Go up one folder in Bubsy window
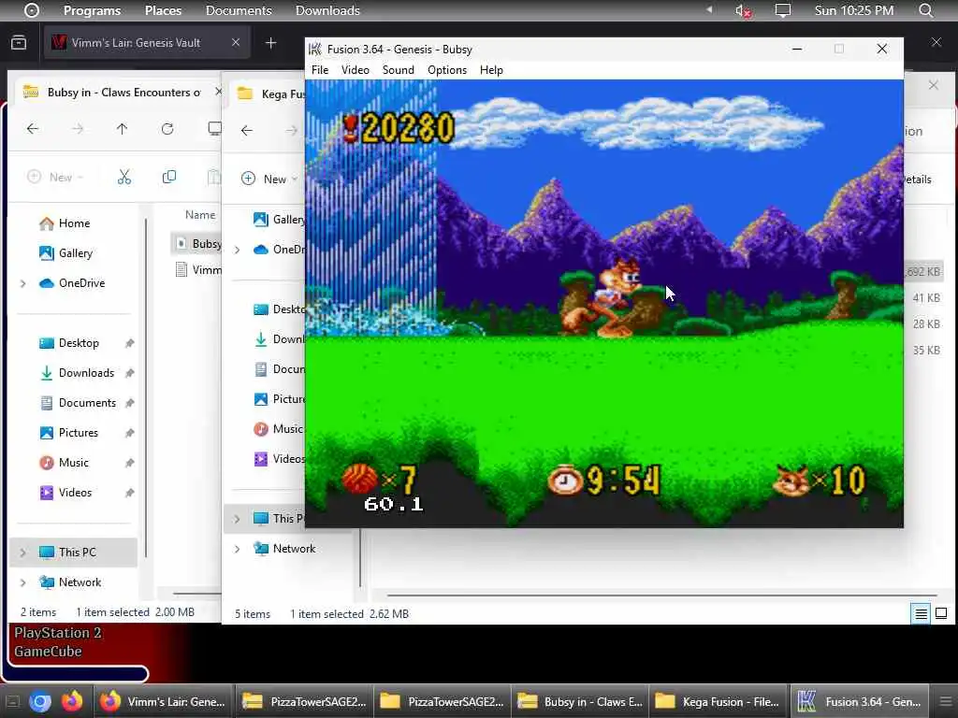Image resolution: width=958 pixels, height=718 pixels. 123,129
